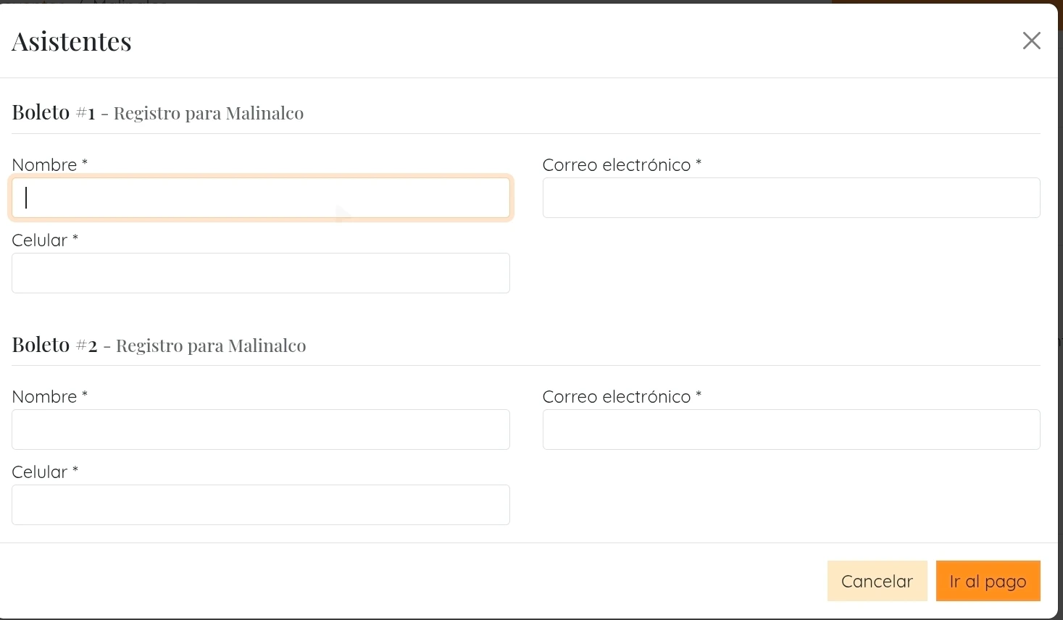Focus the Nombre field for Boleto #2

(261, 430)
